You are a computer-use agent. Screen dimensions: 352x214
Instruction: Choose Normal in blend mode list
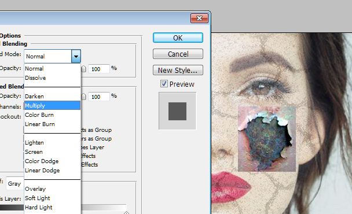click(x=52, y=68)
